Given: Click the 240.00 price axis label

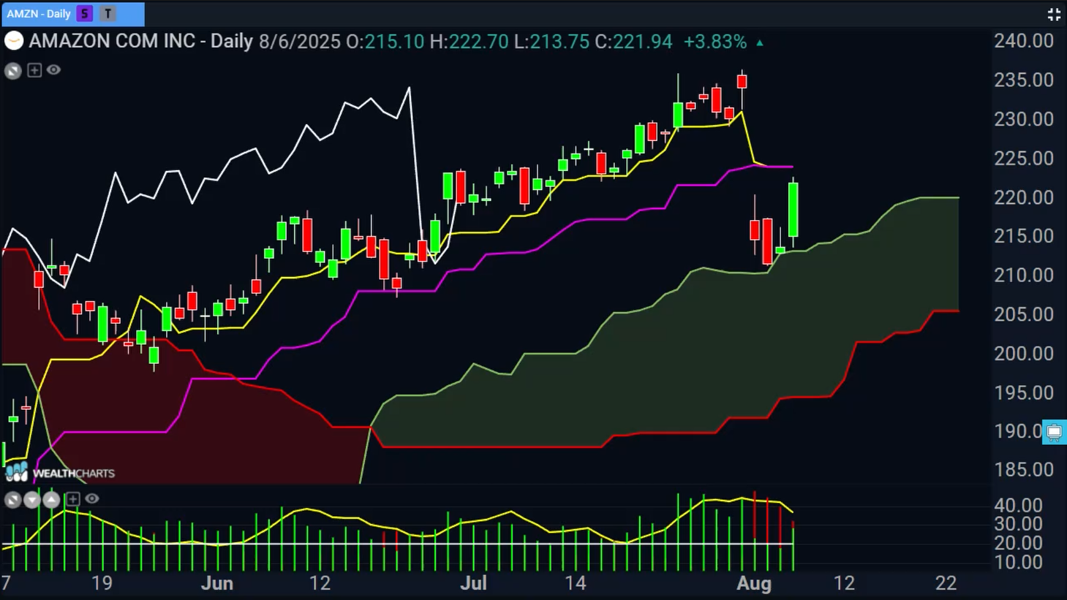Looking at the screenshot, I should coord(1024,41).
